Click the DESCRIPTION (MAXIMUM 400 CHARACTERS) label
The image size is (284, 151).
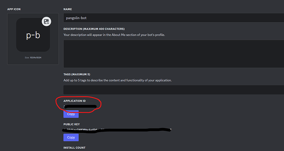click(94, 29)
